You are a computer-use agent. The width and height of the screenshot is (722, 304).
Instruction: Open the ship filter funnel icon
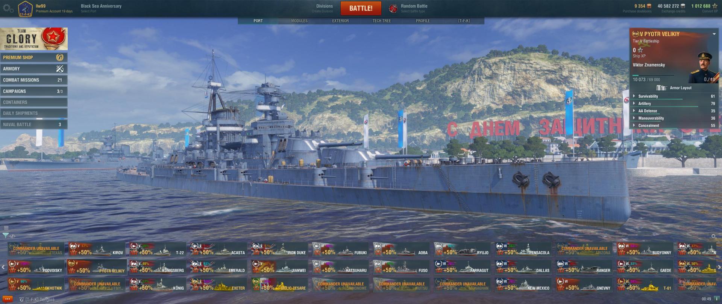[x=5, y=236]
